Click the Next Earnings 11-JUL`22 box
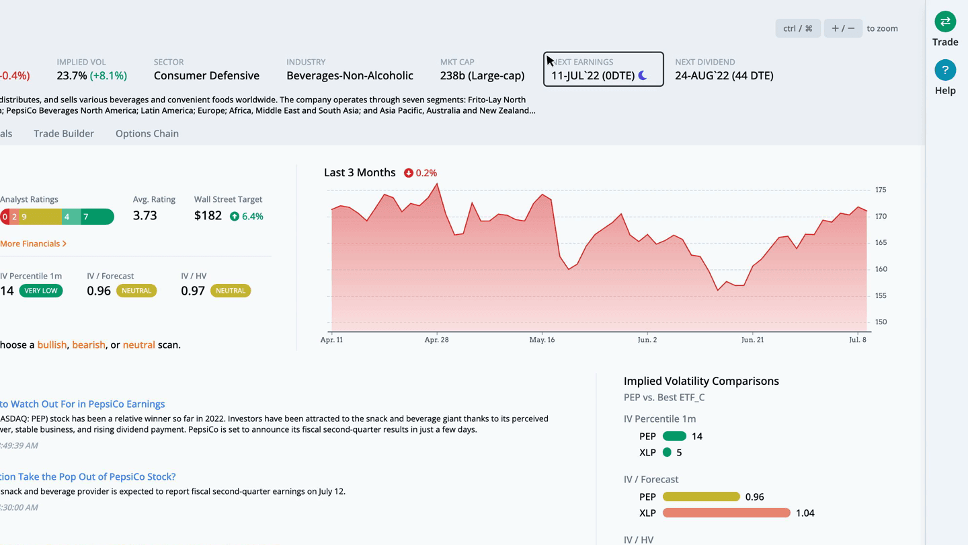The image size is (968, 545). pyautogui.click(x=604, y=69)
